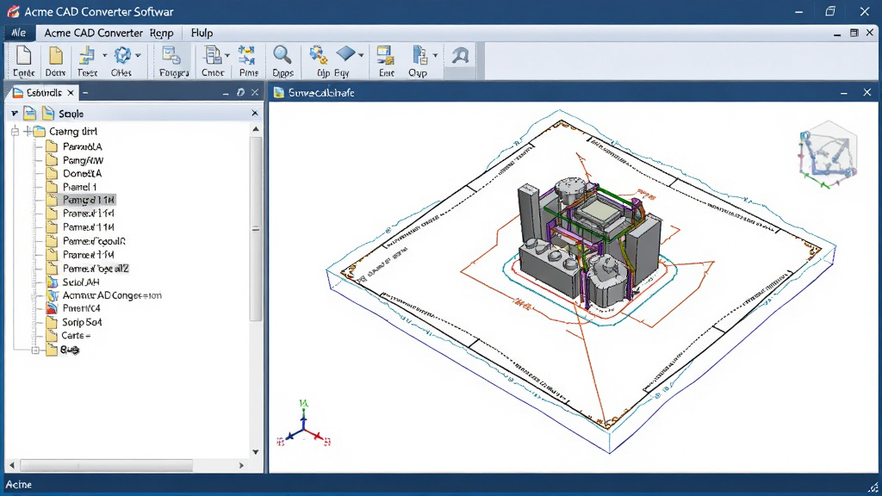Image resolution: width=882 pixels, height=496 pixels.
Task: Click the tree scroll left arrow
Action: point(12,466)
